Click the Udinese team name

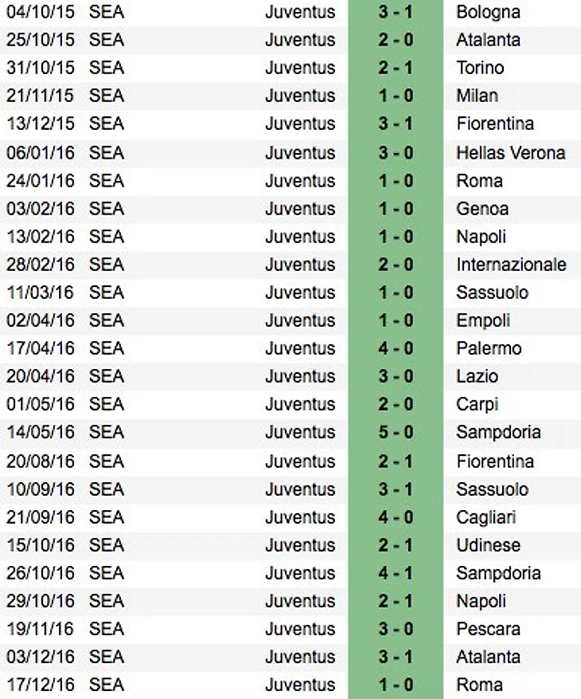pyautogui.click(x=488, y=545)
